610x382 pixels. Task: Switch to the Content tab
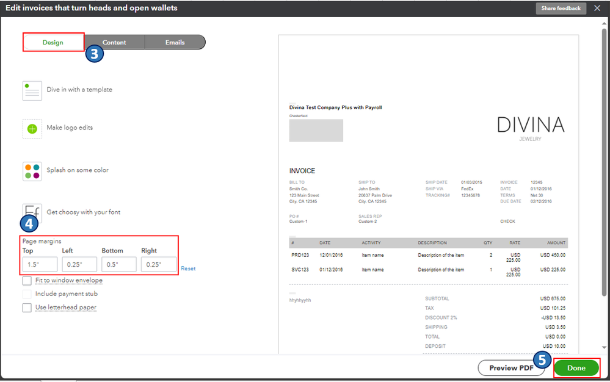(114, 42)
